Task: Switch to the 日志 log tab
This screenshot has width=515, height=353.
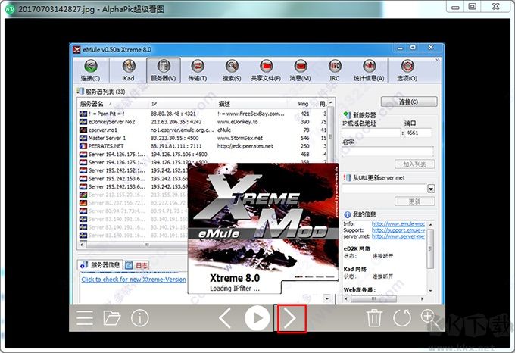Action: tap(138, 265)
